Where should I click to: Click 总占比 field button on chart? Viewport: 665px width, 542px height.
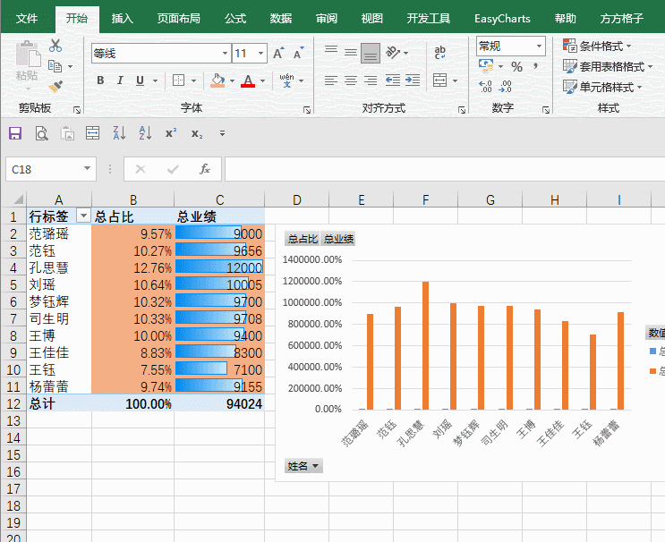pos(303,239)
